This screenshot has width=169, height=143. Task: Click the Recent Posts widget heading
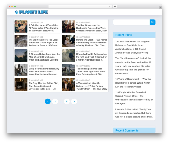(123, 35)
